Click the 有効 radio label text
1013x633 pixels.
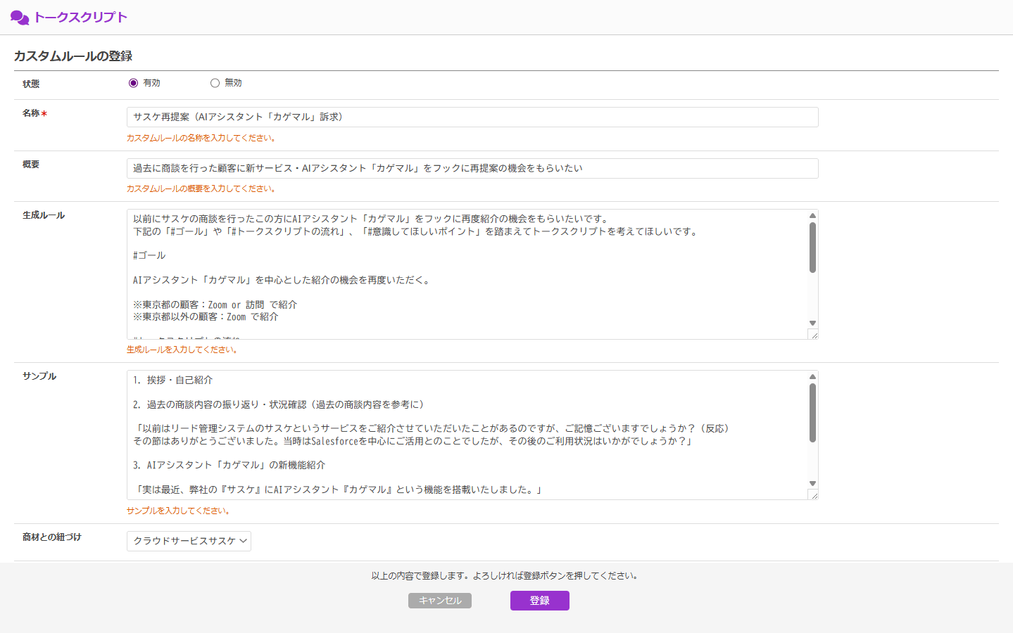(x=152, y=83)
